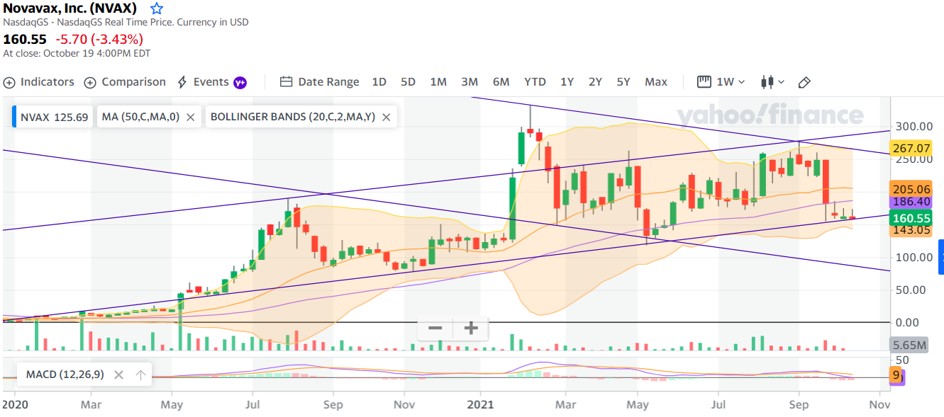Screen dimensions: 944x417
Task: Select the 1Y time range
Action: click(x=567, y=82)
